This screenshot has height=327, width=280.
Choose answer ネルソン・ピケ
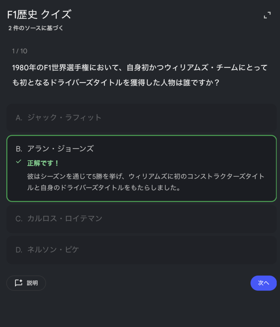pos(53,250)
